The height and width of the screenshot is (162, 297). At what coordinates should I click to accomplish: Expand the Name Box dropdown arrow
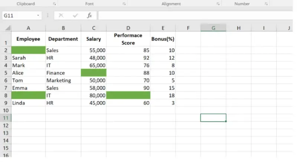pyautogui.click(x=38, y=16)
